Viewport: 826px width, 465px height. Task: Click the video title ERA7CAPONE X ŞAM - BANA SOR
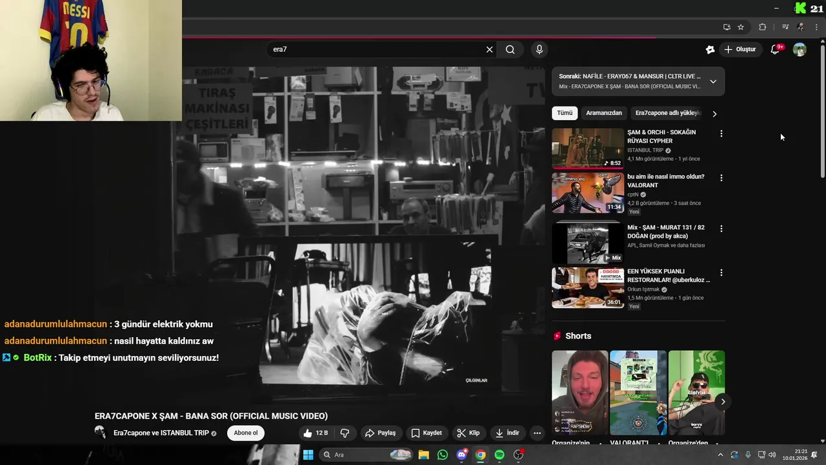211,416
